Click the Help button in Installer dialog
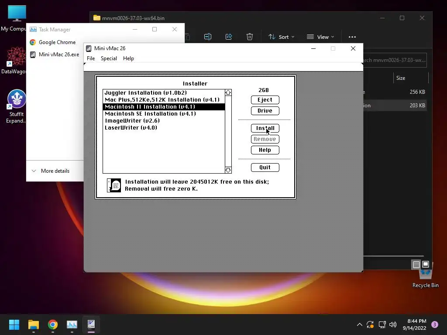Image resolution: width=447 pixels, height=335 pixels. (265, 150)
